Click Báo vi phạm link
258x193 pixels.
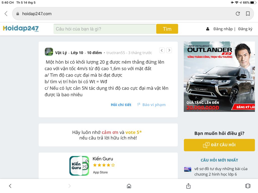(154, 105)
